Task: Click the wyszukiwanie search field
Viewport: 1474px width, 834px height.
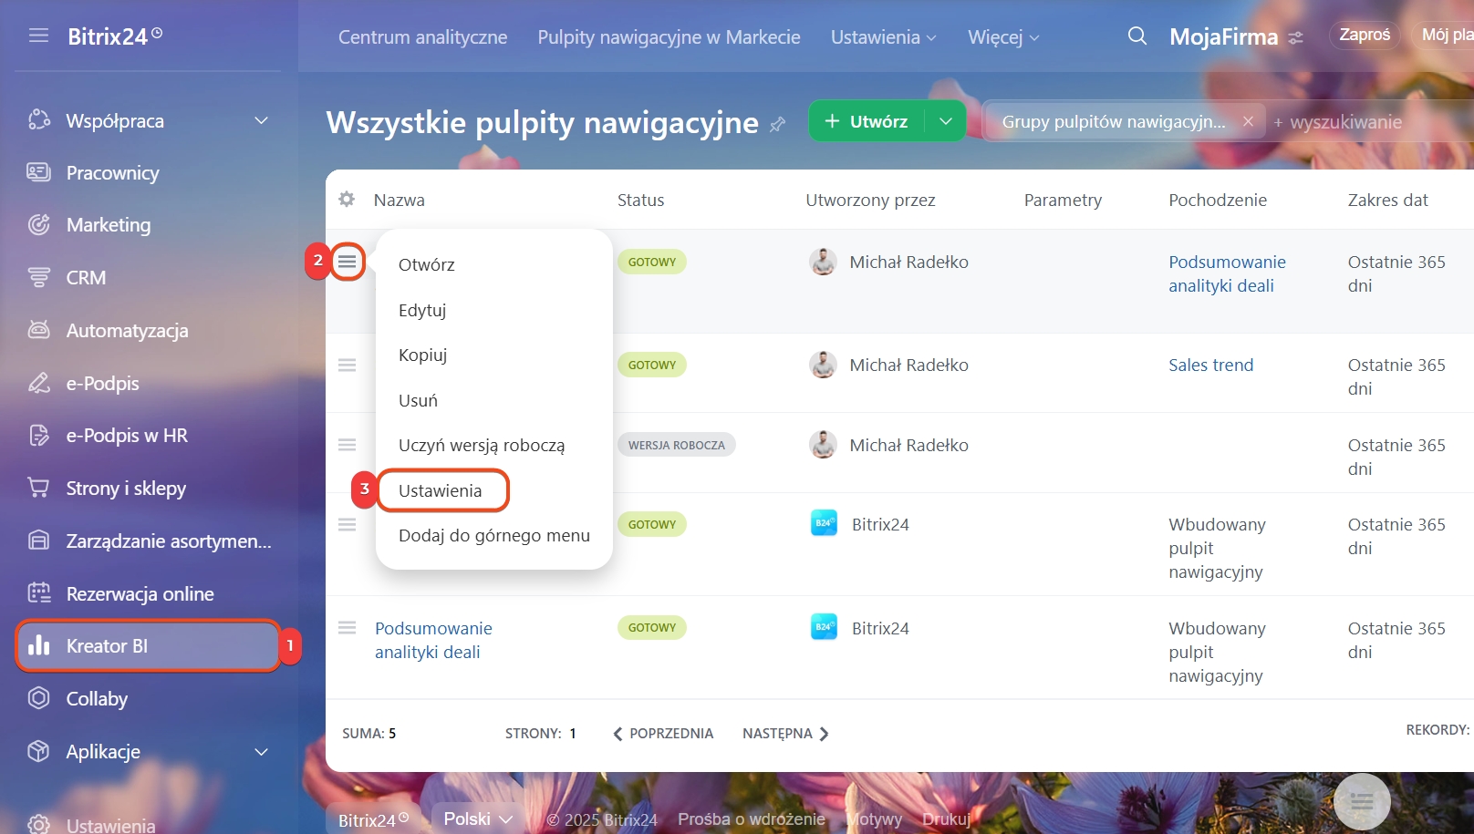Action: tap(1345, 122)
